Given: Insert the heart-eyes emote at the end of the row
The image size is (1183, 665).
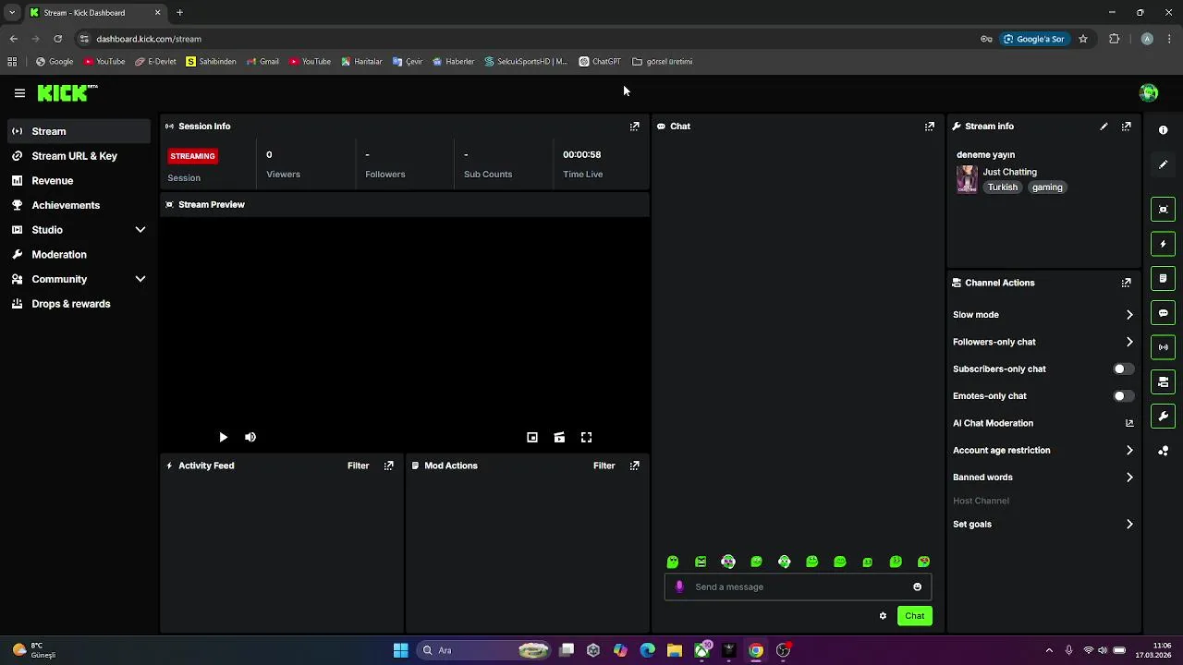Looking at the screenshot, I should [x=923, y=562].
